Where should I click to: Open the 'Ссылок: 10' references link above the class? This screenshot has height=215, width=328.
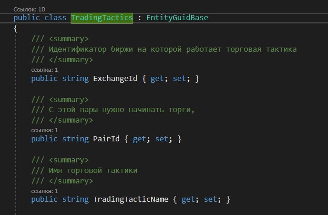(29, 10)
